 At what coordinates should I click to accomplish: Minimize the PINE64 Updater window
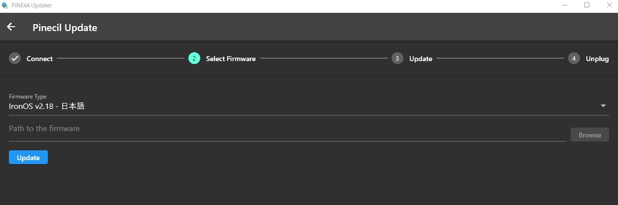pyautogui.click(x=564, y=5)
